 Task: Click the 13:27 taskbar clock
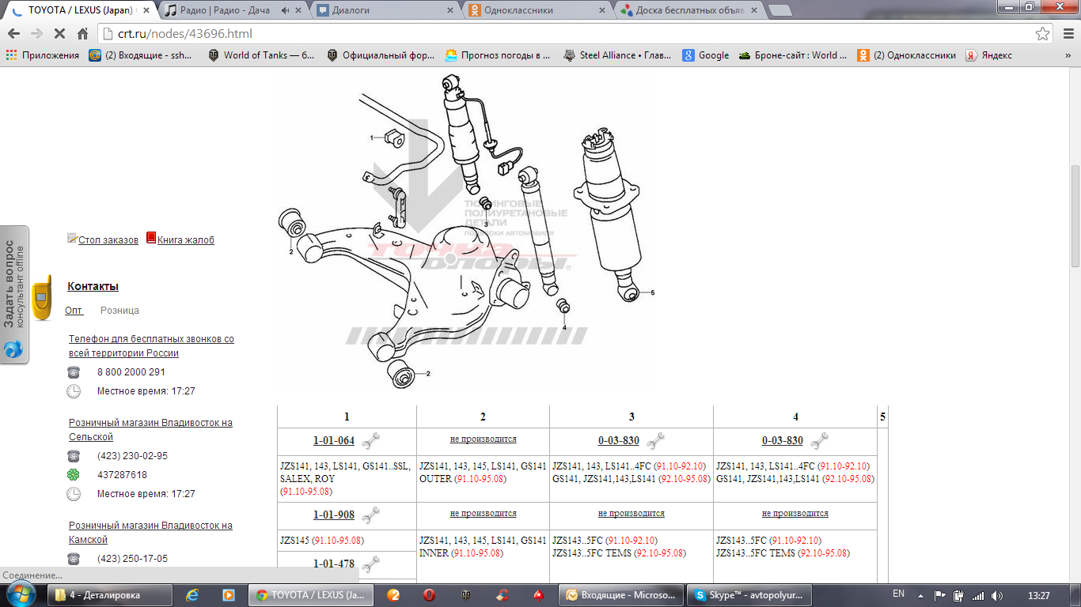[1038, 595]
